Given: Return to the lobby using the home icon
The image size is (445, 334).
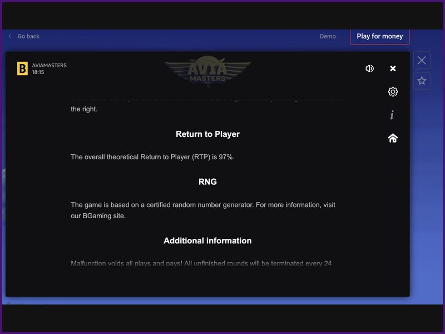Looking at the screenshot, I should coord(392,138).
